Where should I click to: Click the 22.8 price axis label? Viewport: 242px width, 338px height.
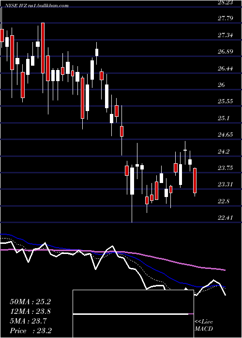tap(224, 201)
